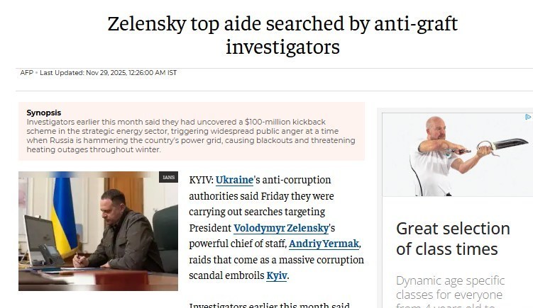The image size is (533, 308).
Task: Click the Ukrainian flag in the photo
Action: pyautogui.click(x=64, y=212)
